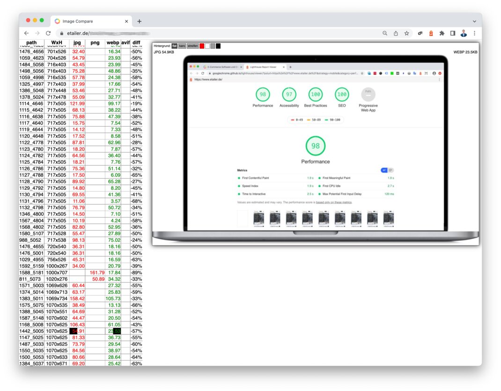The height and width of the screenshot is (391, 501).
Task: Choose the black background color swatch
Action: pyautogui.click(x=218, y=46)
